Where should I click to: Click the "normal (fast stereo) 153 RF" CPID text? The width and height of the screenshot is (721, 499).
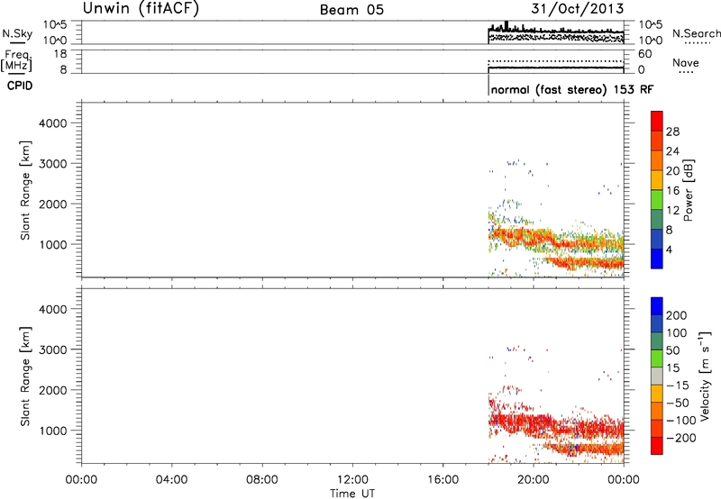[x=572, y=89]
